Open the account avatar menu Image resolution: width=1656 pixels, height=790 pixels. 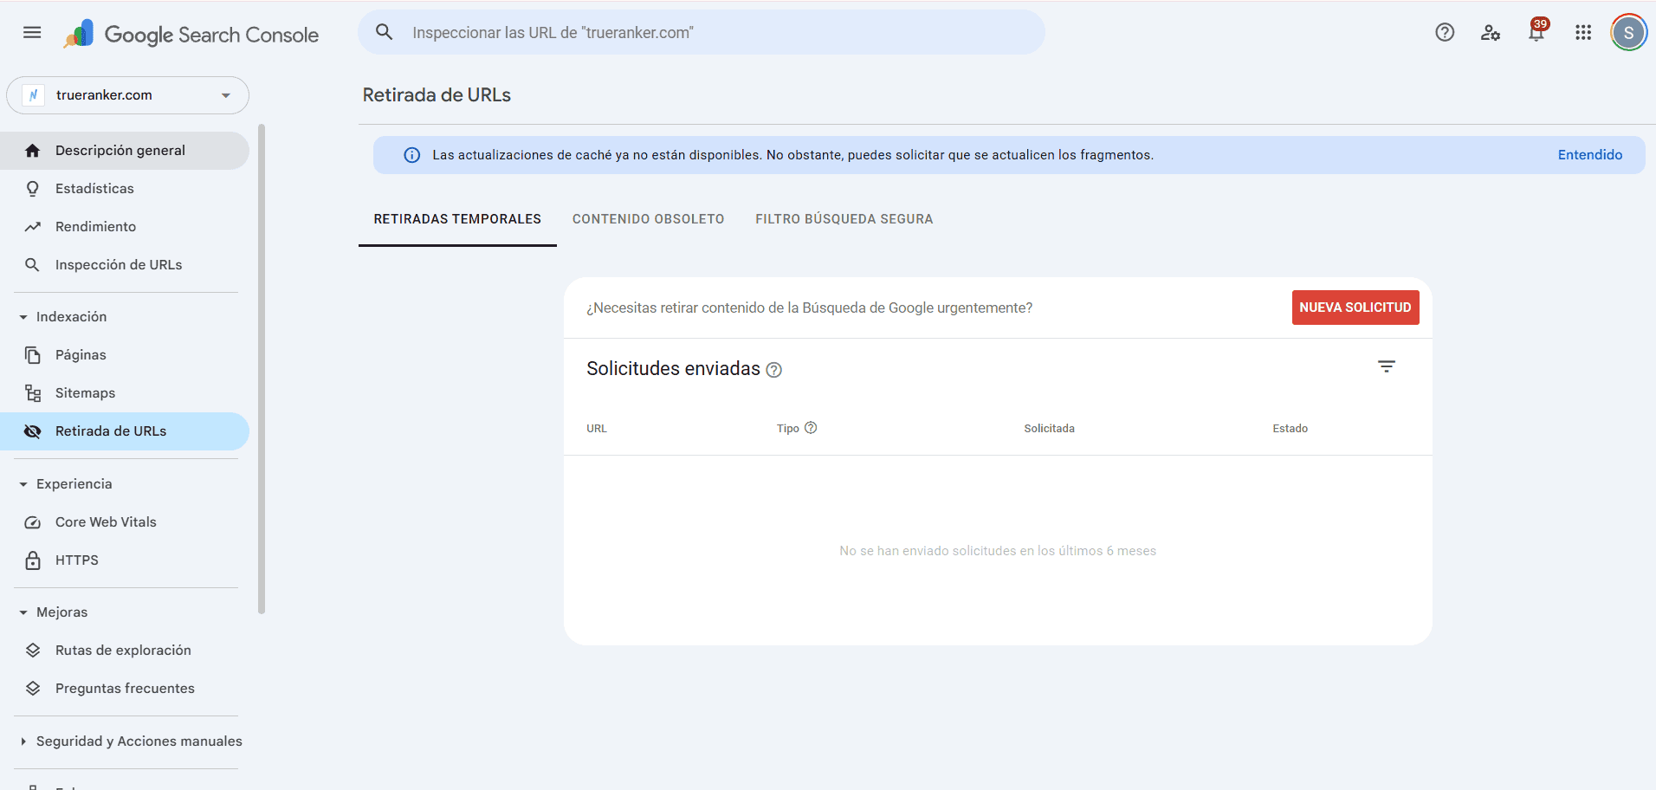1628,33
